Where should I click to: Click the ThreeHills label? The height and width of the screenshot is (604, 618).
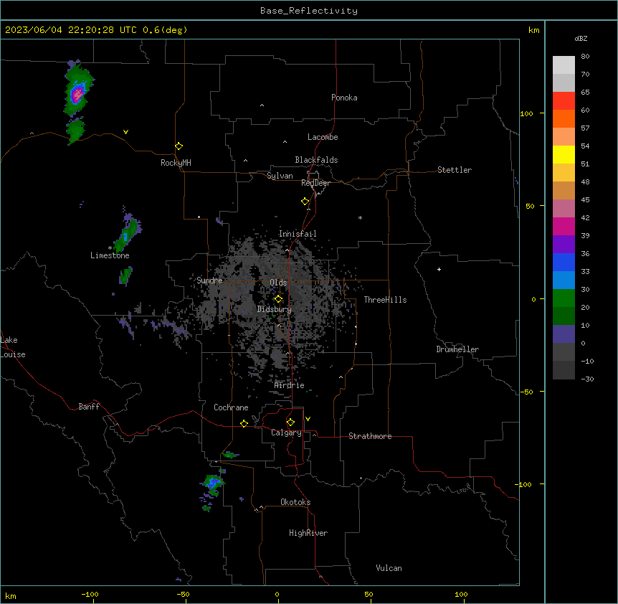coord(385,300)
